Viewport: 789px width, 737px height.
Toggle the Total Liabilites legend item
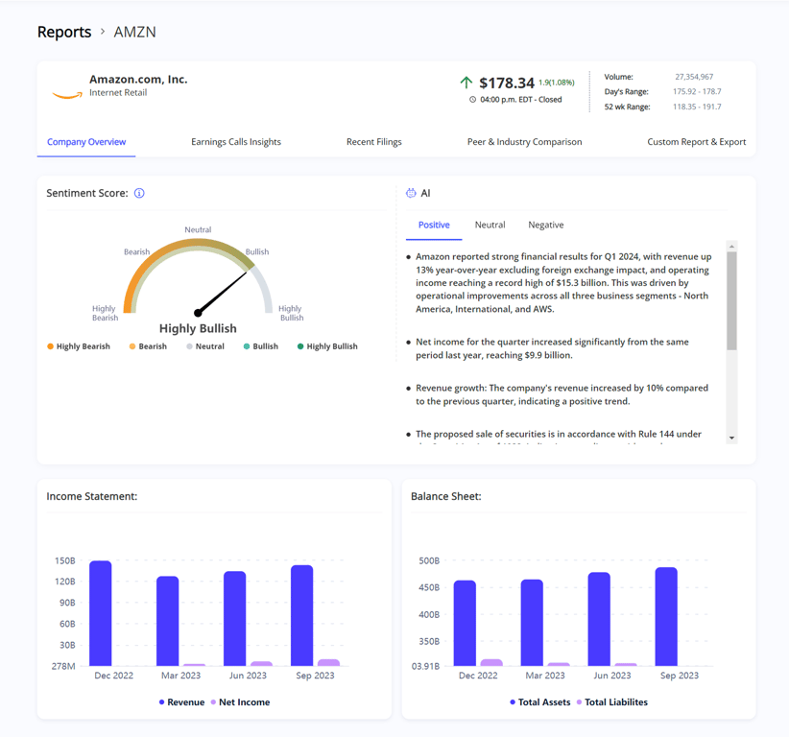pyautogui.click(x=611, y=702)
